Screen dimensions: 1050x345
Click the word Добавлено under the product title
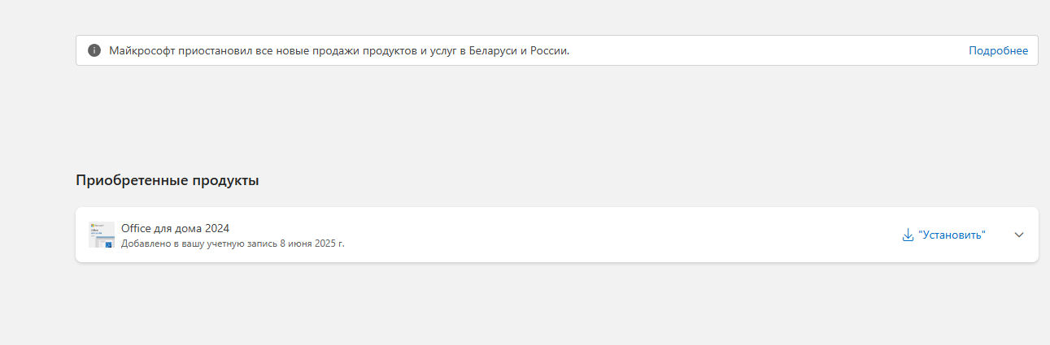pyautogui.click(x=146, y=243)
